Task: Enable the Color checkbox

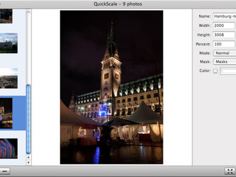Action: click(x=215, y=71)
